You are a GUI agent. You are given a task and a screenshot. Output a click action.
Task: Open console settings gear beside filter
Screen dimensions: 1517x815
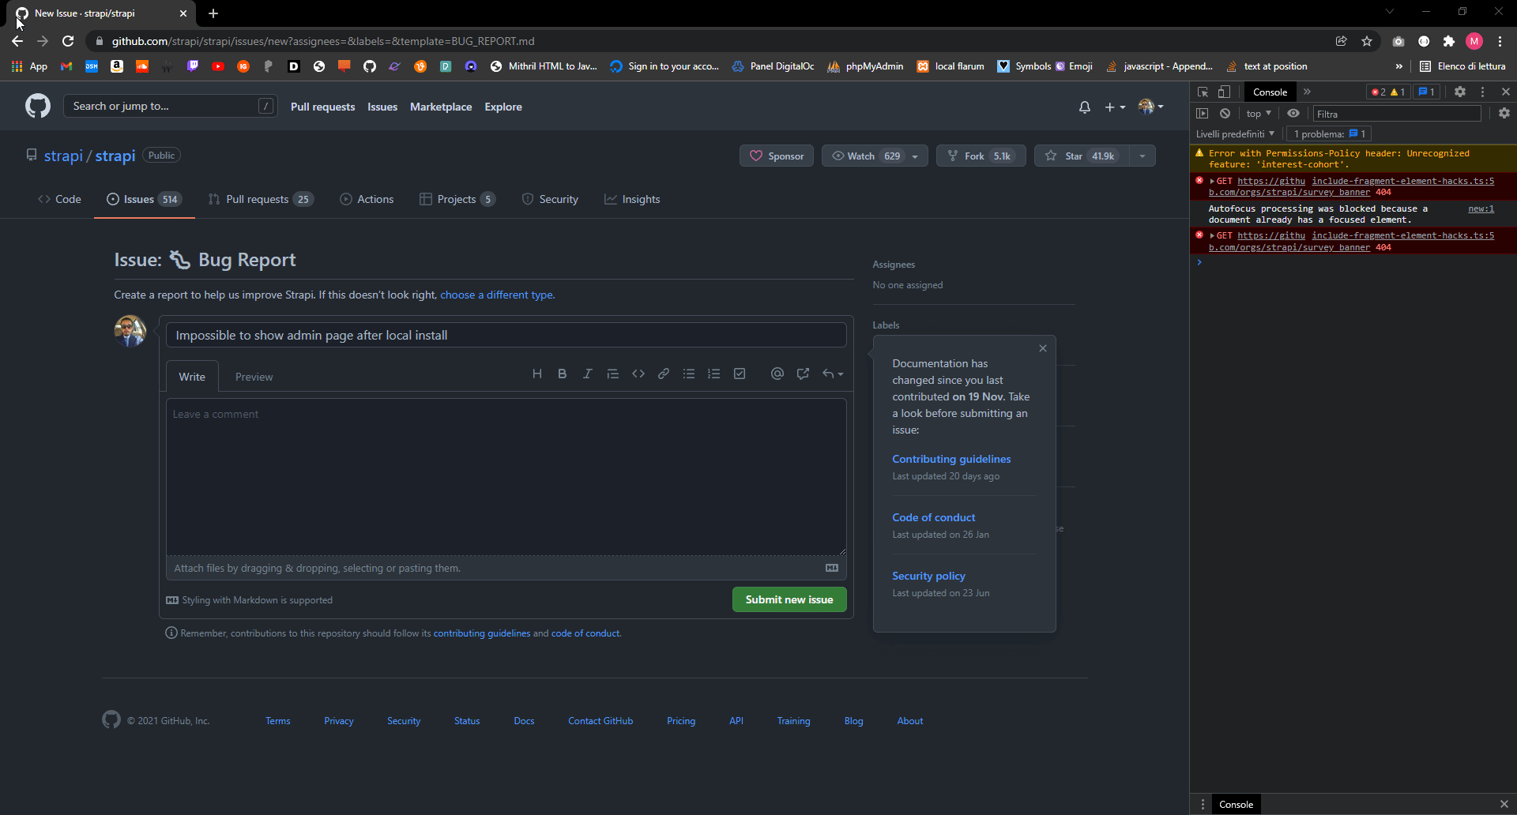point(1504,114)
